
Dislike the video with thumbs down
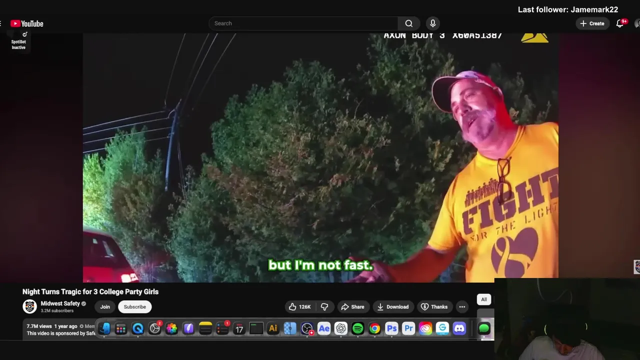(324, 307)
